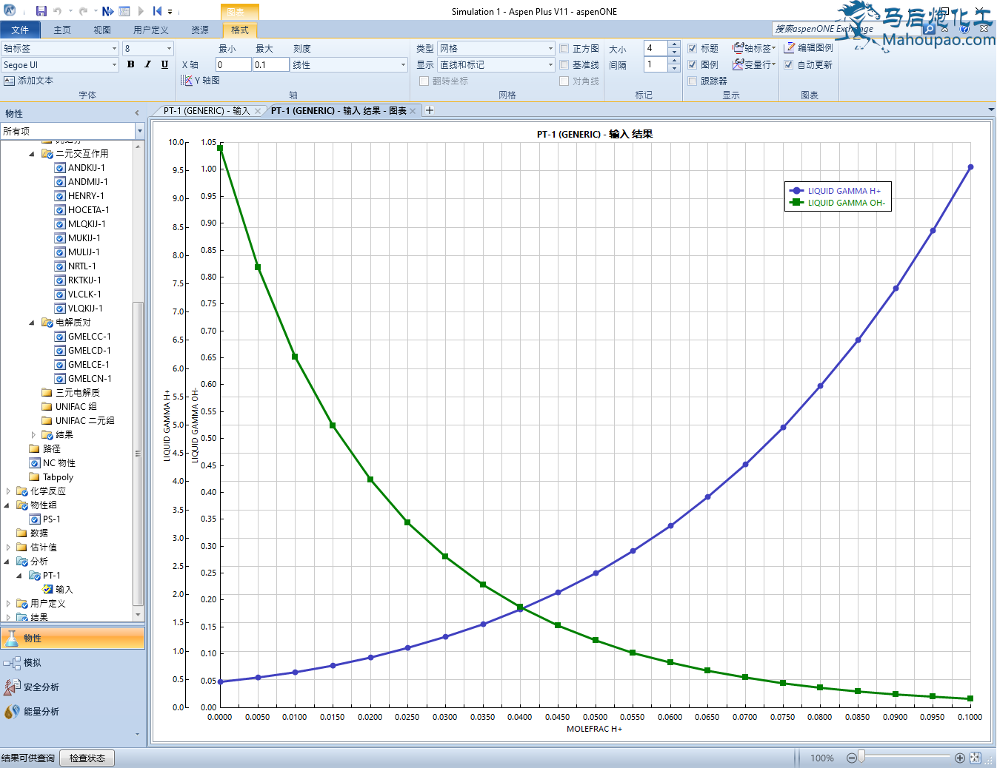Click the zoom-in plus icon in status bar
The image size is (997, 768).
click(960, 758)
